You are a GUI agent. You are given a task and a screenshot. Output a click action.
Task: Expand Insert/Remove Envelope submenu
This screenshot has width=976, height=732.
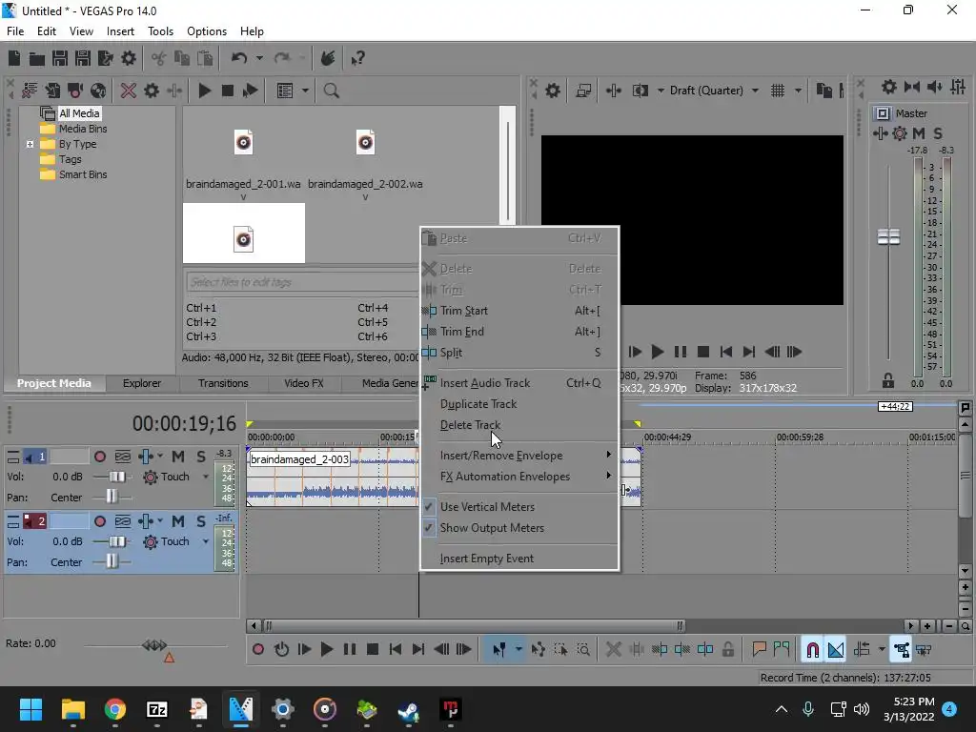point(519,456)
